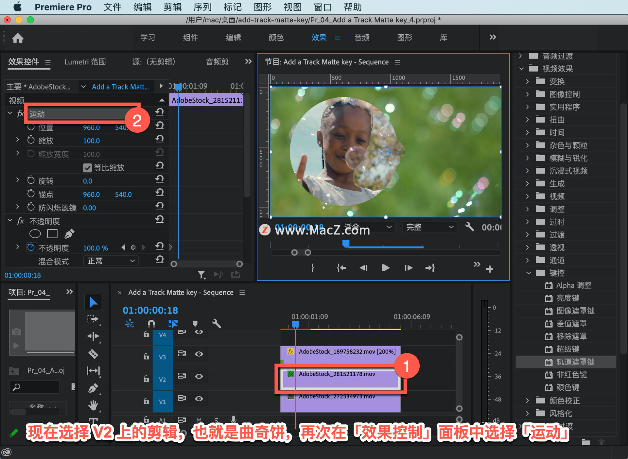Click the timeline playhead marker
Screen dimensions: 628x459
[295, 325]
